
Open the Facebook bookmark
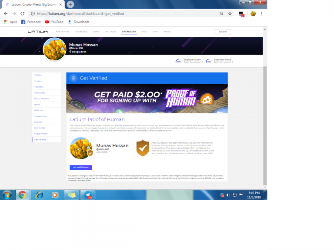[x=31, y=22]
